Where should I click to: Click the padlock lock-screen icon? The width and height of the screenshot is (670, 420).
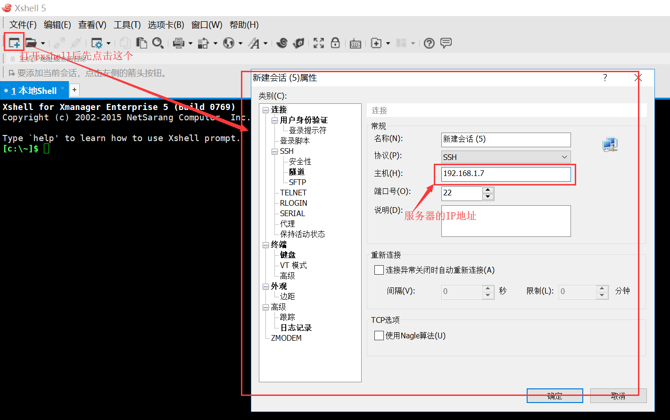[335, 43]
